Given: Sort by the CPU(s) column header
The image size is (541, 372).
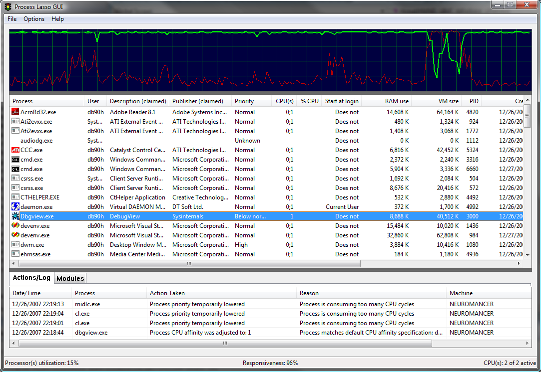Looking at the screenshot, I should click(284, 101).
